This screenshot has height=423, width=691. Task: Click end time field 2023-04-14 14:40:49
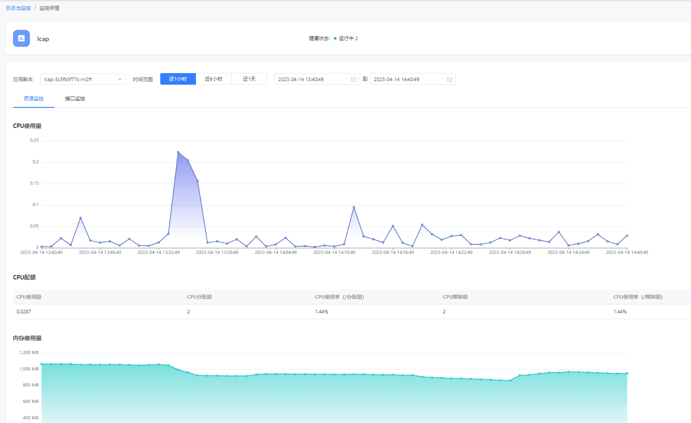point(413,79)
